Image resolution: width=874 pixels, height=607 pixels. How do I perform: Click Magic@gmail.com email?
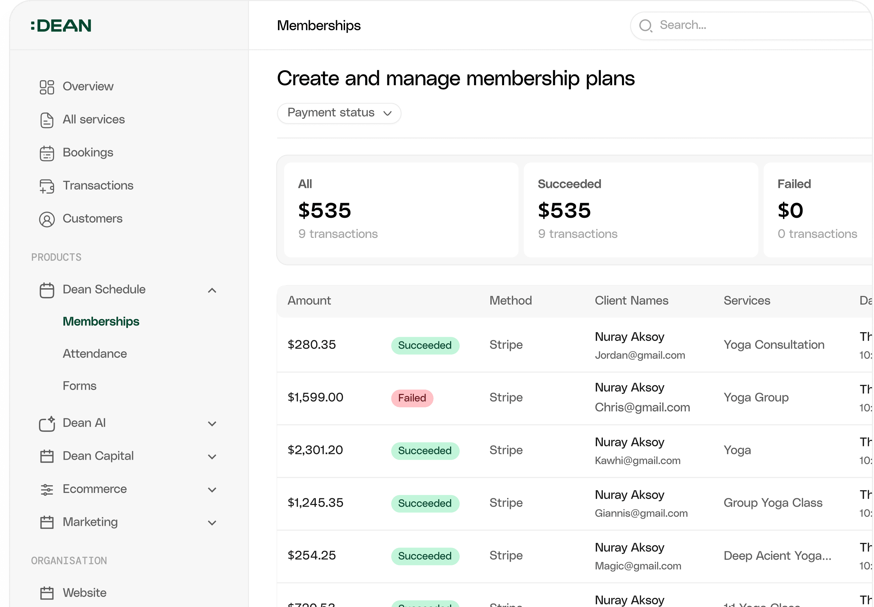(x=638, y=566)
